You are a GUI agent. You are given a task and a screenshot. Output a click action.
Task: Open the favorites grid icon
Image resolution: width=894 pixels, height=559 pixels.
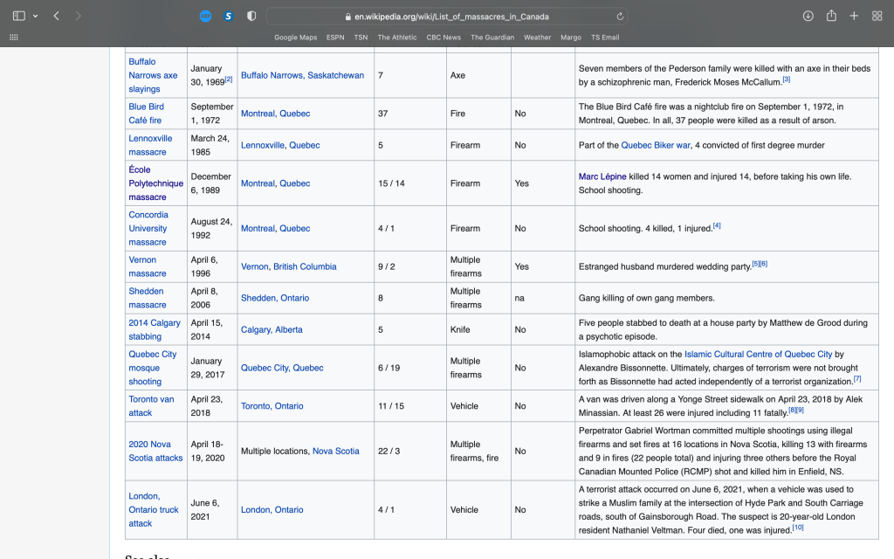click(x=13, y=38)
